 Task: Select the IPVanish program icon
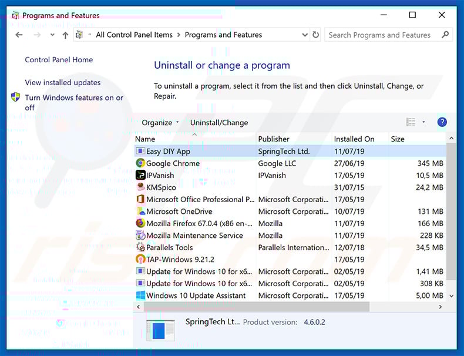(140, 175)
